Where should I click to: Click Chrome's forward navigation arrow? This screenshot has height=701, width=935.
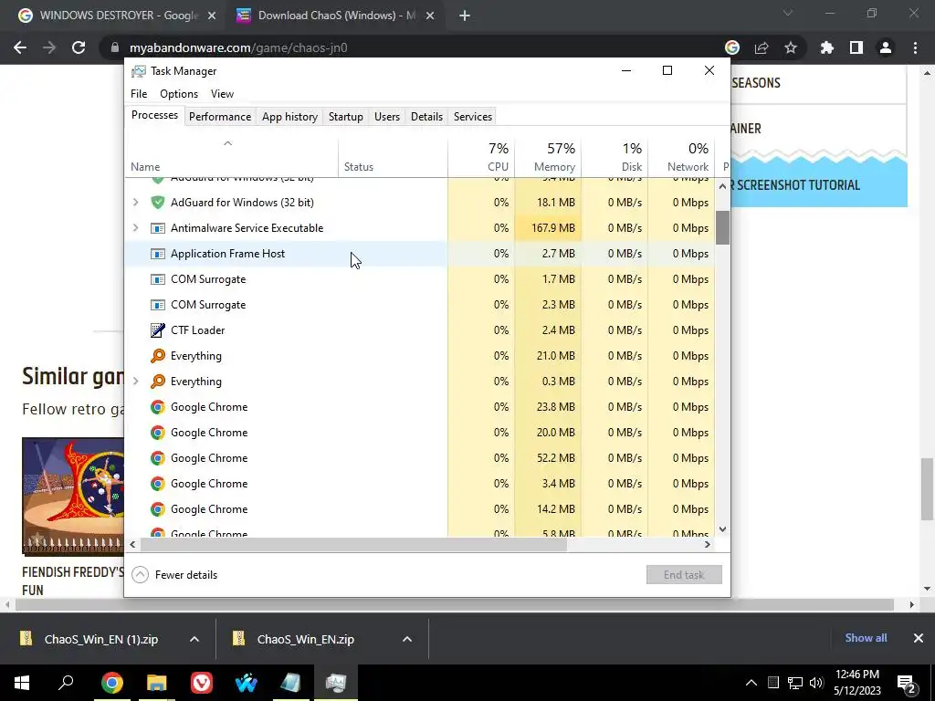pos(49,47)
